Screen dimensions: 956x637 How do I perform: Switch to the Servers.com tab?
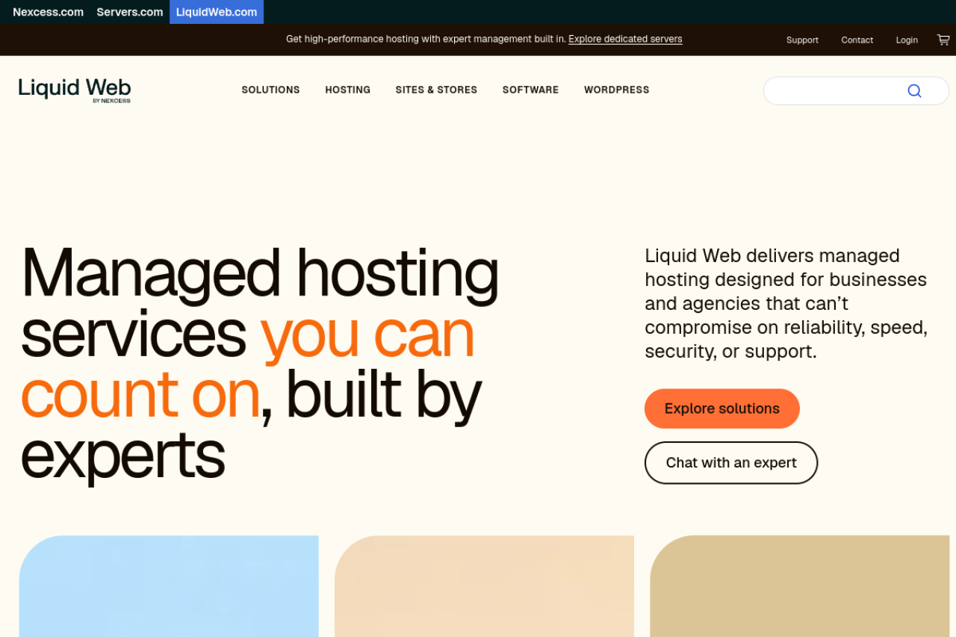[x=130, y=12]
